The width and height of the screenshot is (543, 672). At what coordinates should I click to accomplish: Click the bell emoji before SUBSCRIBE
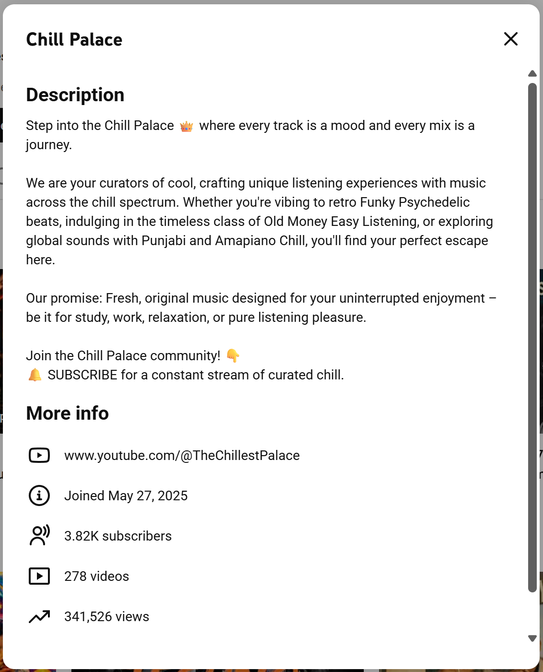pos(35,375)
